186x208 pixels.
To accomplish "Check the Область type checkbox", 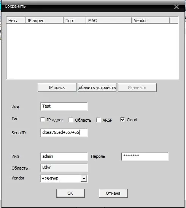I will [71, 120].
